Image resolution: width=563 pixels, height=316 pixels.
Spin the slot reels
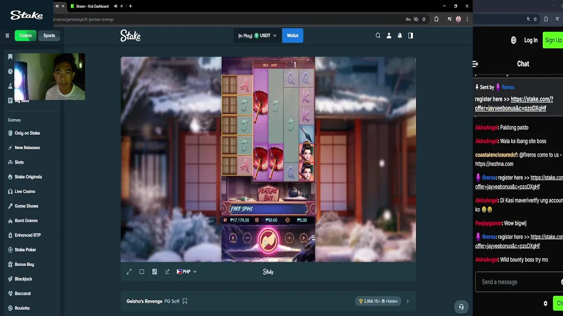[268, 240]
